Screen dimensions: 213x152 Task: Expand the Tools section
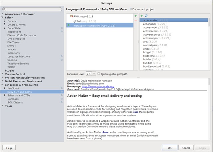(2, 106)
